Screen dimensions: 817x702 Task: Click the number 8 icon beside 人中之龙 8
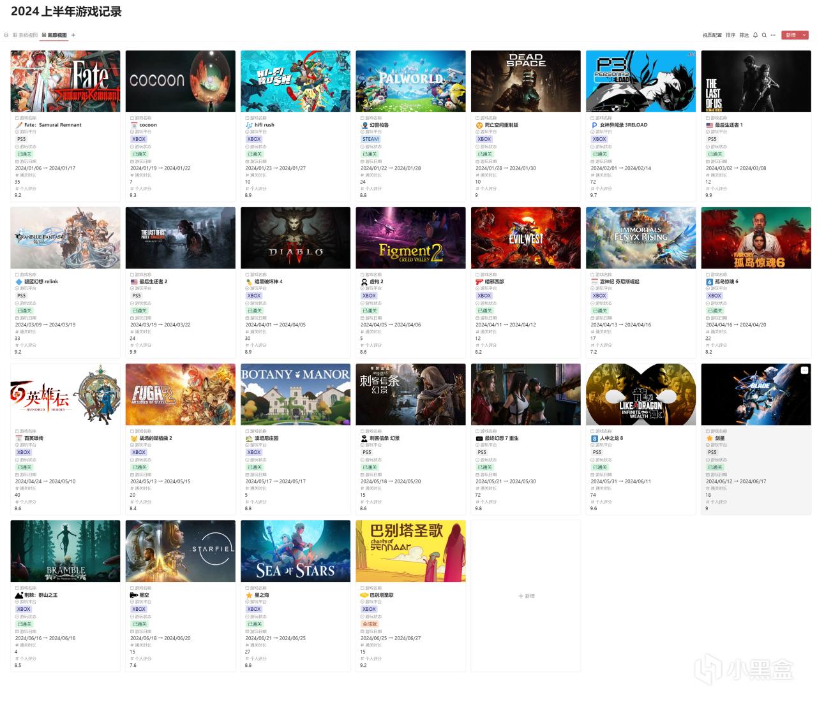tap(594, 438)
